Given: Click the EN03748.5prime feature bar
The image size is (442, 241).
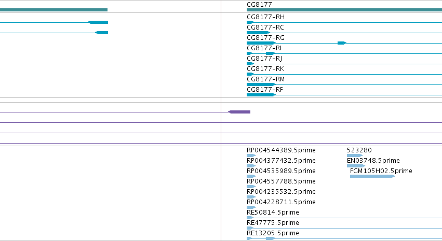Looking at the screenshot, I should (356, 166).
